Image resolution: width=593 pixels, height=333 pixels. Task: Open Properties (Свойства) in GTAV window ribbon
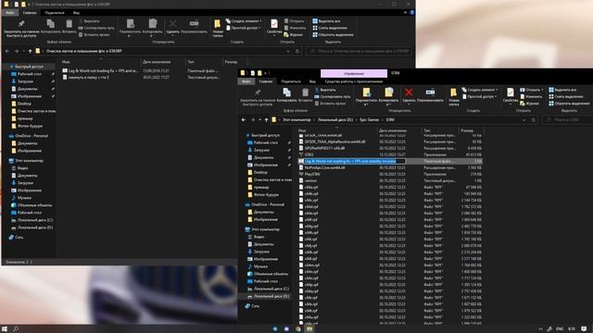tap(511, 95)
